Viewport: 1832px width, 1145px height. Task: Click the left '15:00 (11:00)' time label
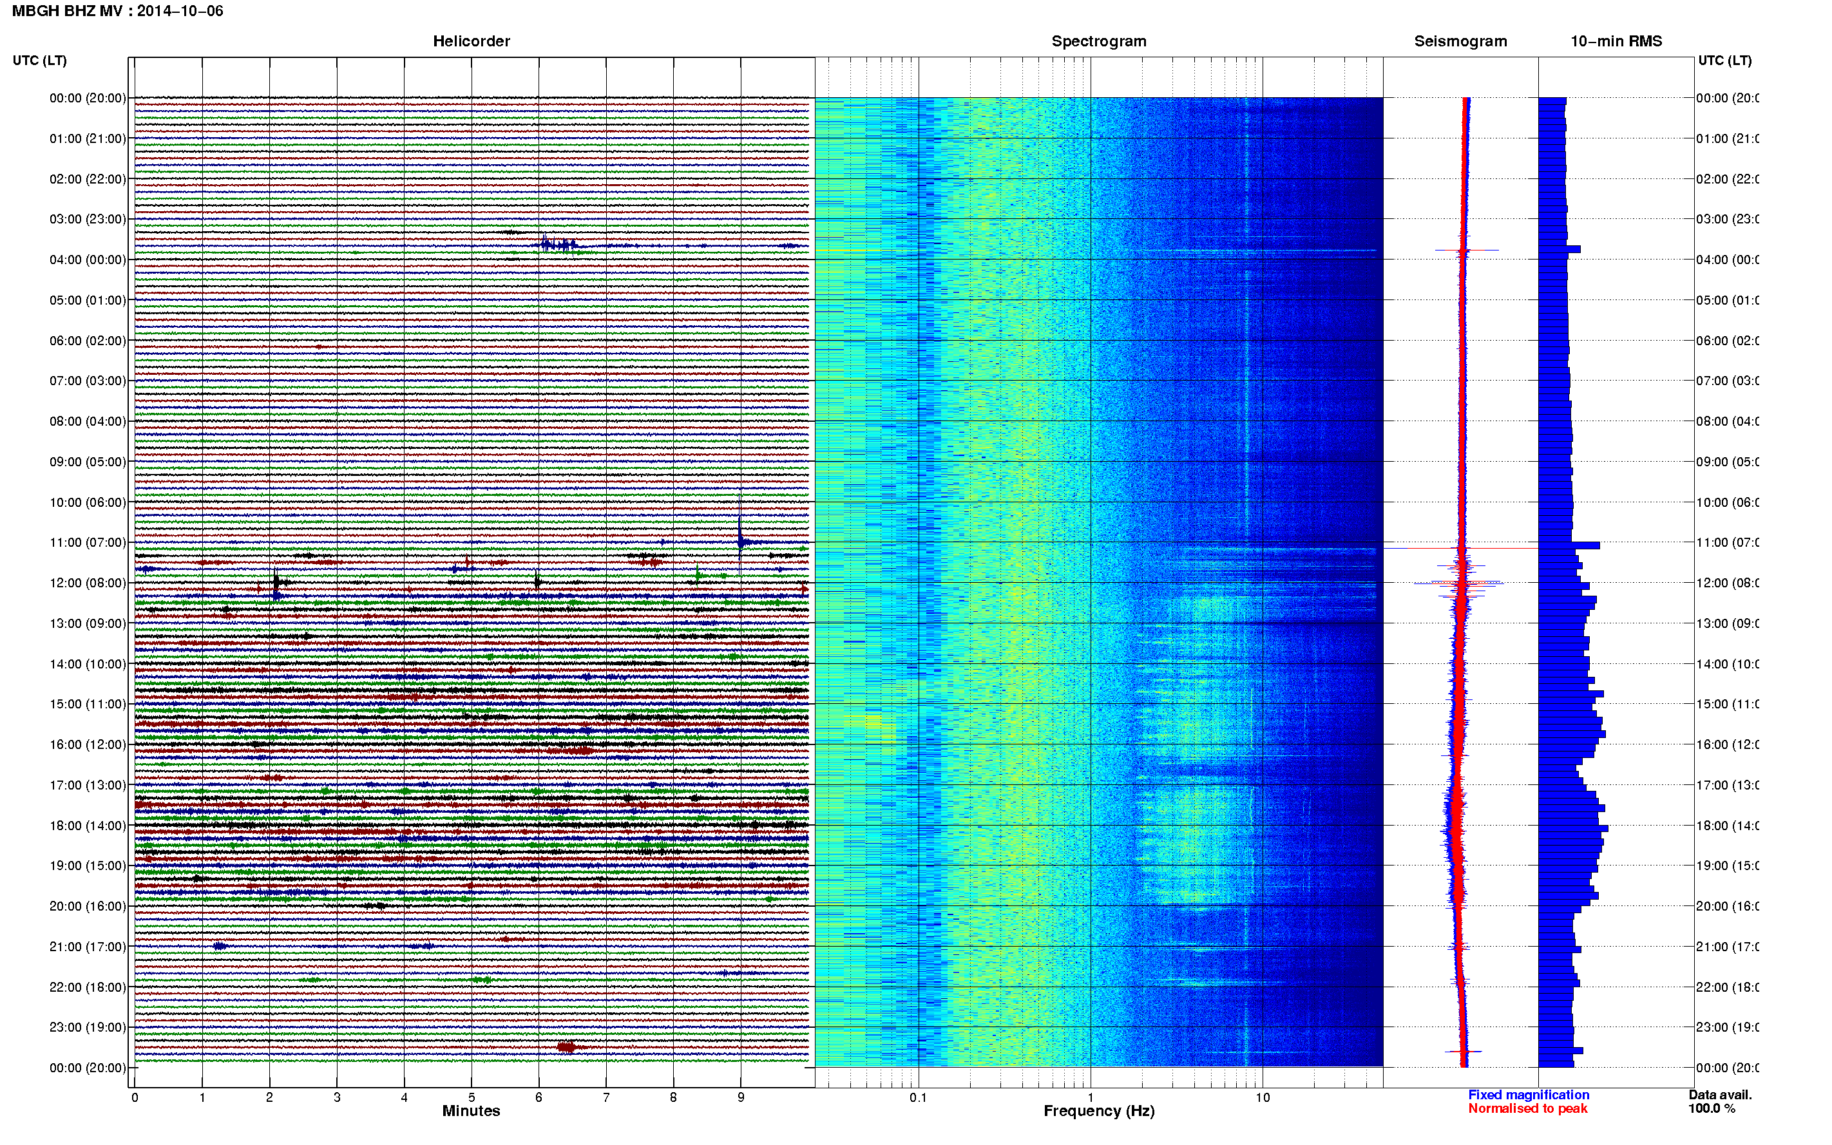88,705
